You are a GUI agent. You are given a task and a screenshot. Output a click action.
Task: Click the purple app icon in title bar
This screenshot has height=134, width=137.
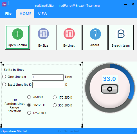(4, 4)
